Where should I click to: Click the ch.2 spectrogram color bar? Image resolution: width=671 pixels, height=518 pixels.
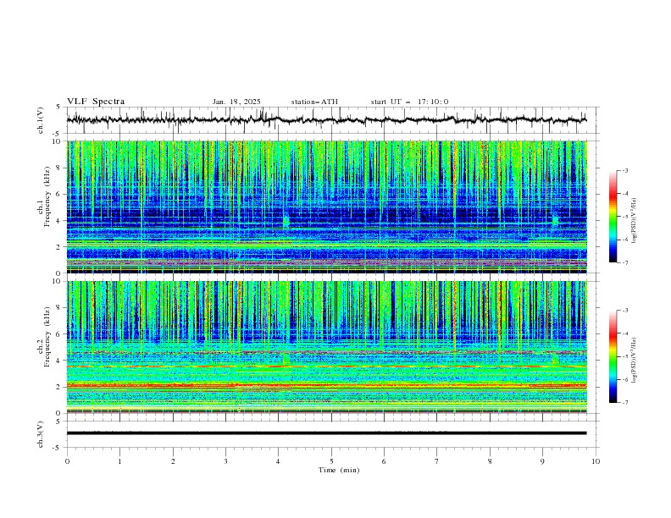(613, 356)
